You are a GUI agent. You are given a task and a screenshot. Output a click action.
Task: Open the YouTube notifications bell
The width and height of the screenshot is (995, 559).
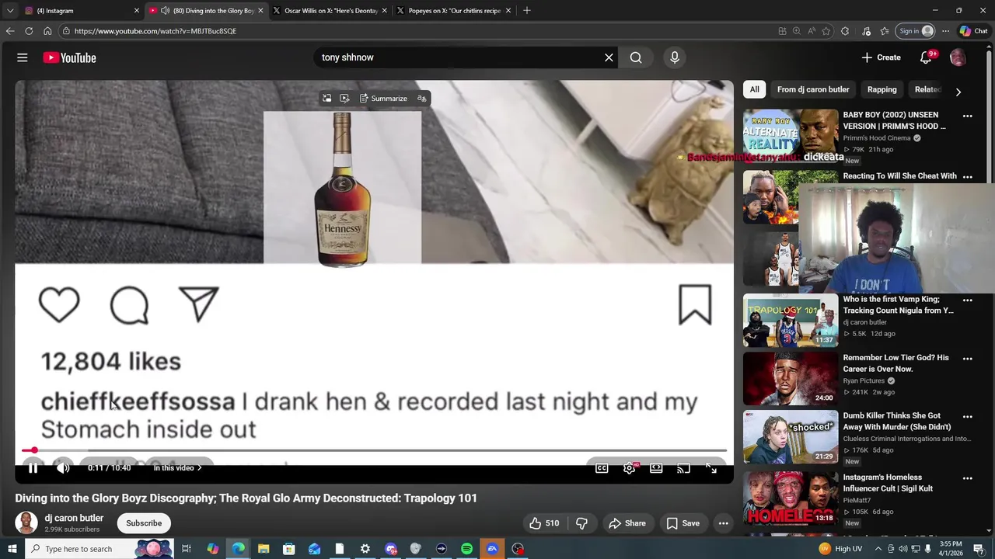[x=926, y=57]
